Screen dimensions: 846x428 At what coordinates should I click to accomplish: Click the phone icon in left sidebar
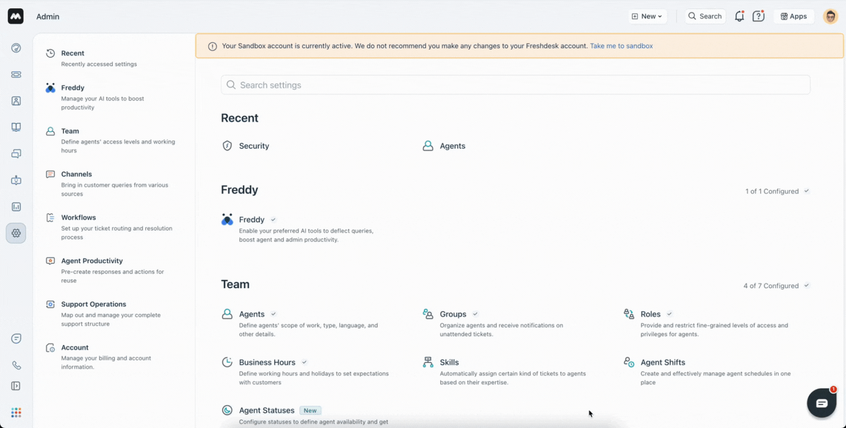coord(16,365)
